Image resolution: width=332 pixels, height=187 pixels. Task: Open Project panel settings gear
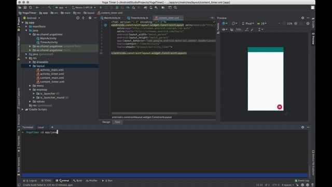pyautogui.click(x=90, y=18)
